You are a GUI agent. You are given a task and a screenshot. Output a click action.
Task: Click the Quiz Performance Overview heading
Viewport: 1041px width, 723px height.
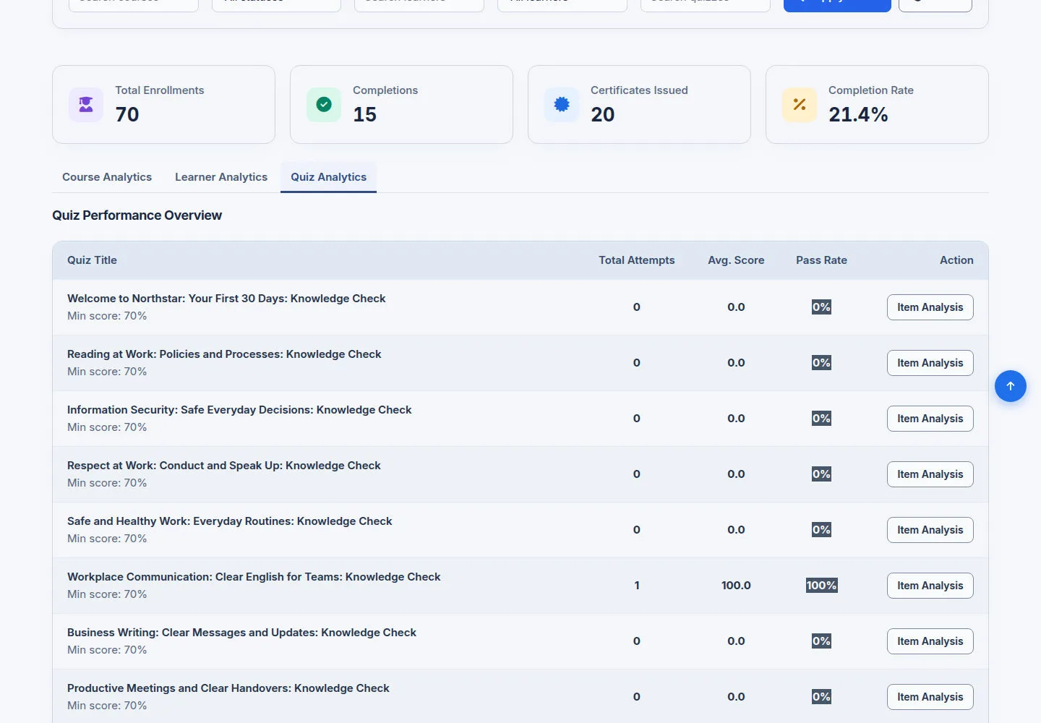[137, 215]
